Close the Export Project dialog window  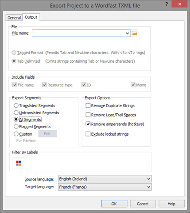[179, 4]
